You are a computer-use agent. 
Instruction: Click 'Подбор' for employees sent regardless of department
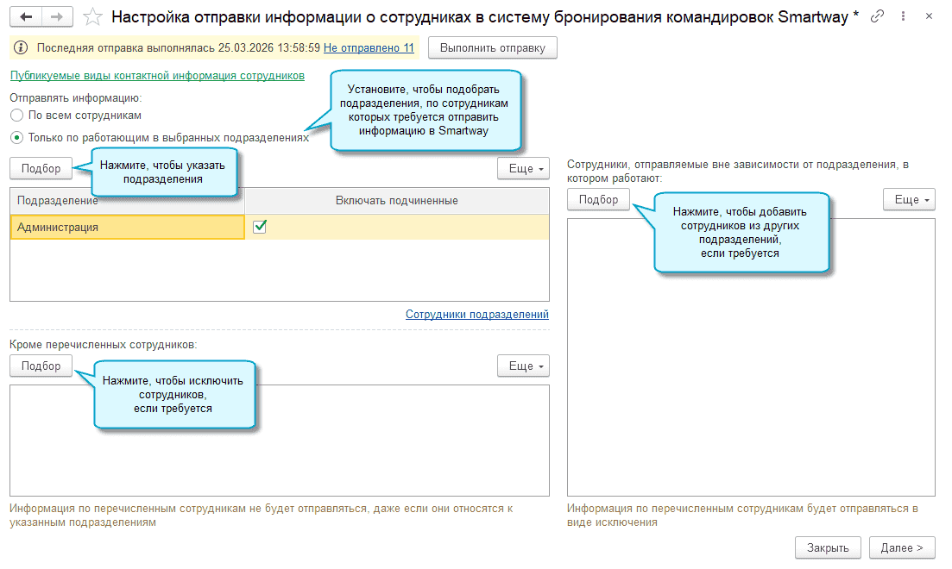[598, 199]
